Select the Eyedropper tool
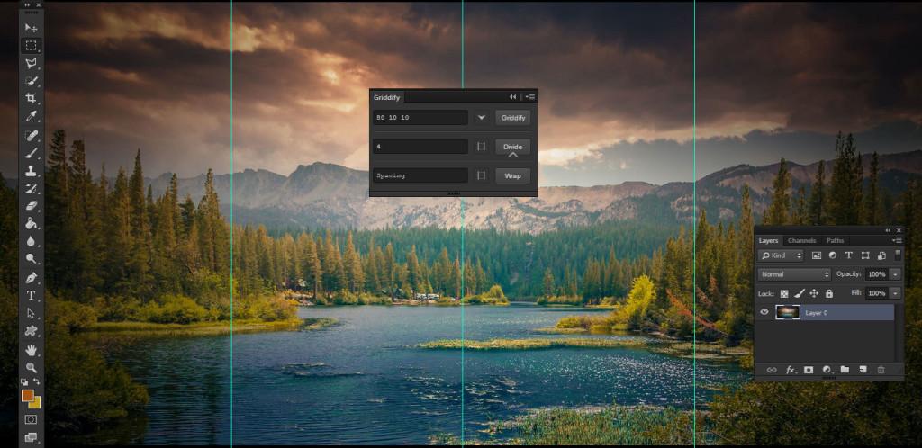 (32, 116)
